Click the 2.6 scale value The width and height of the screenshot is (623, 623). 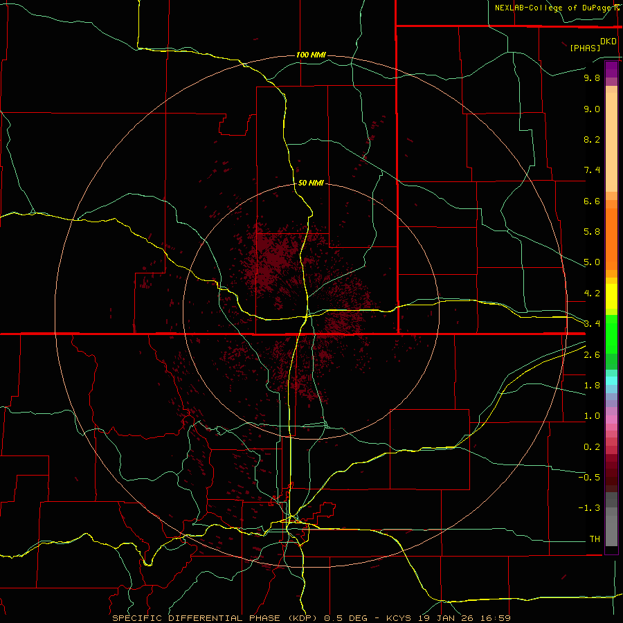592,355
